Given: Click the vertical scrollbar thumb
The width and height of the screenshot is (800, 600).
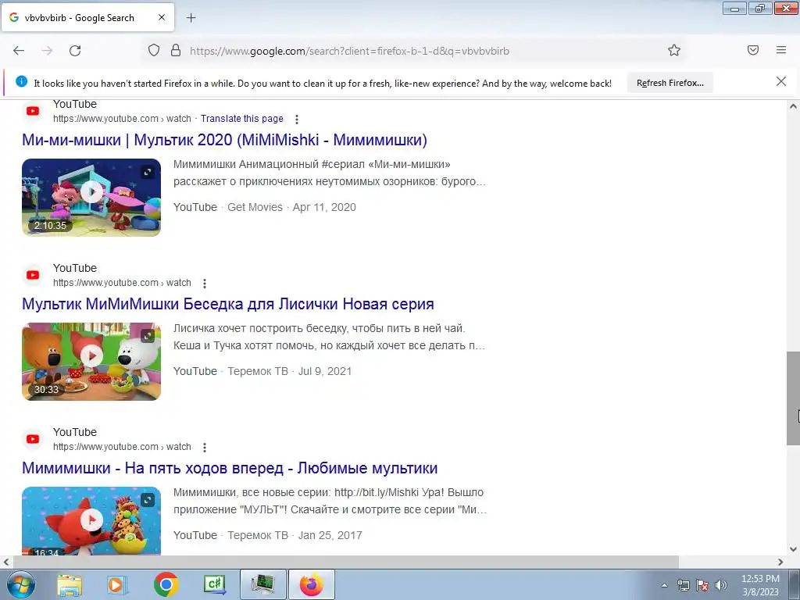Looking at the screenshot, I should pyautogui.click(x=793, y=398).
